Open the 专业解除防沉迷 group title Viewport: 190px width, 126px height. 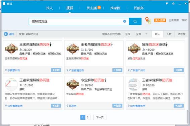pos(93,80)
